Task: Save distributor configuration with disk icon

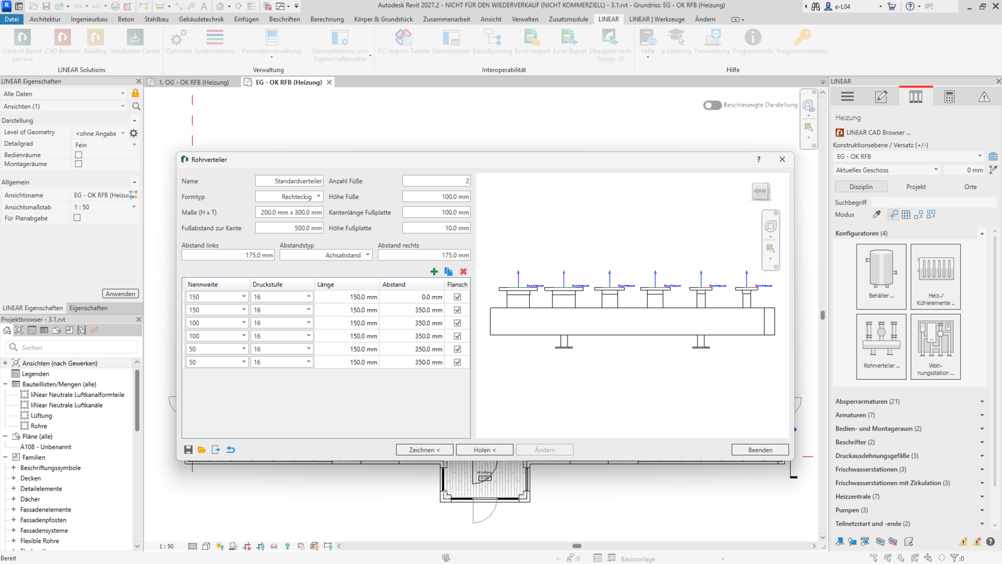Action: 188,450
